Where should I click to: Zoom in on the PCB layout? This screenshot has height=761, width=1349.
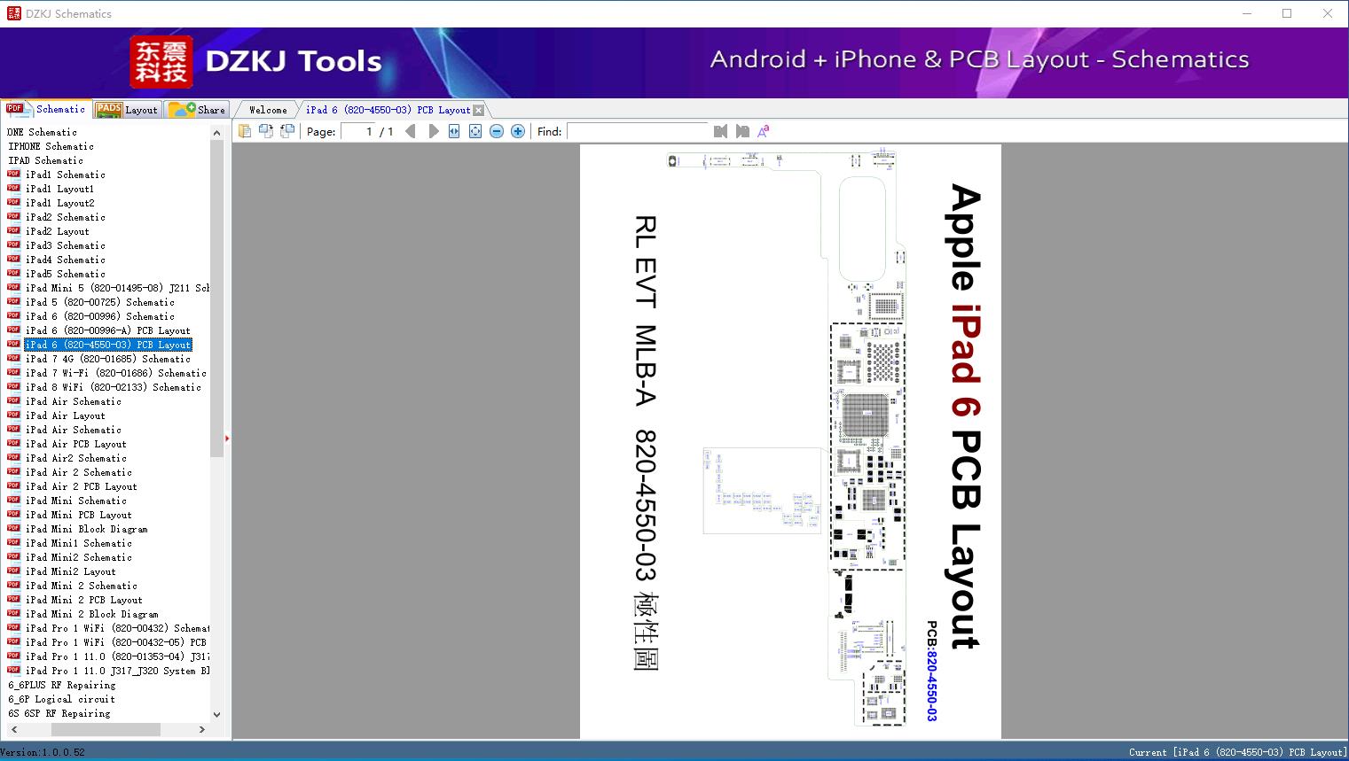point(517,130)
